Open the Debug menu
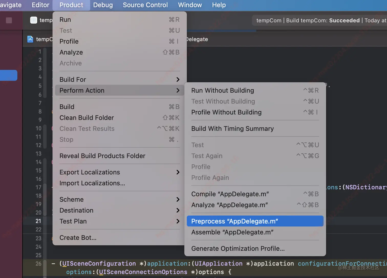 pyautogui.click(x=103, y=5)
